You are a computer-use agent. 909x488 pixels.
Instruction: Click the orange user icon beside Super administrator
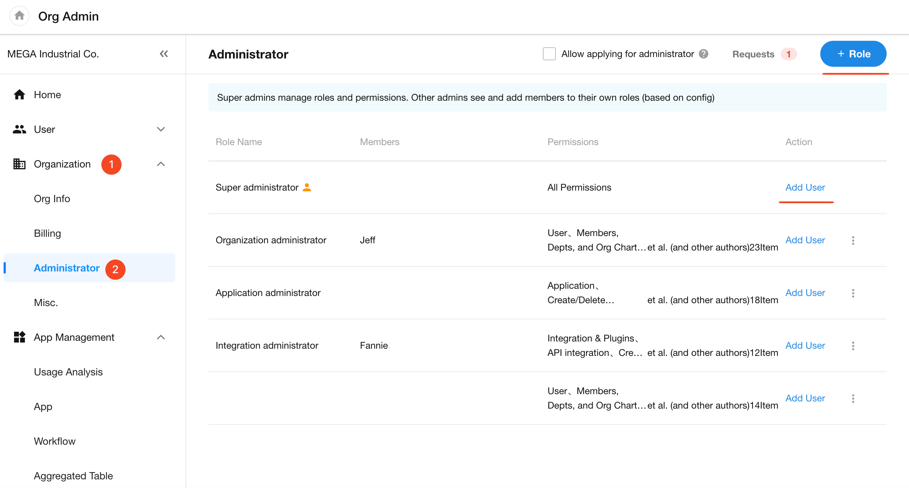tap(307, 187)
